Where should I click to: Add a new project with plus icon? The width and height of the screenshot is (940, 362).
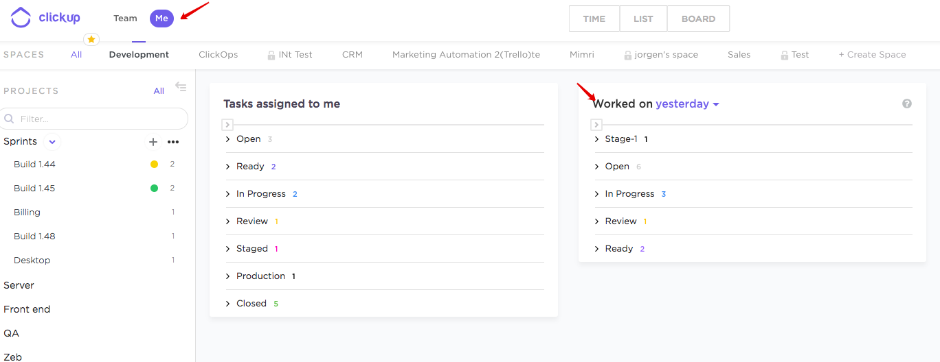[x=153, y=142]
